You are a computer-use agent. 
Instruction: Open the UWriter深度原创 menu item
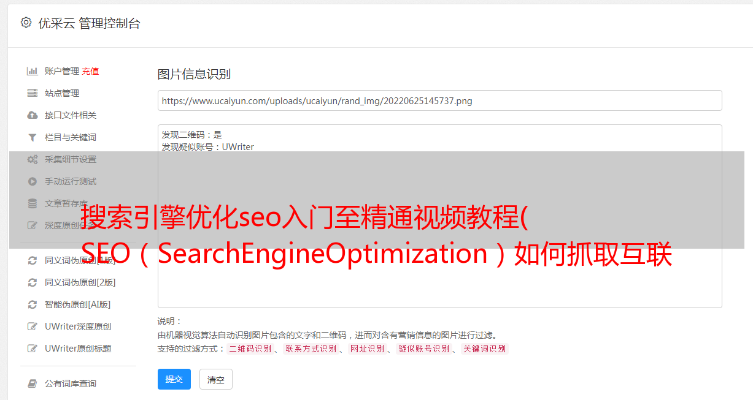[x=78, y=326]
